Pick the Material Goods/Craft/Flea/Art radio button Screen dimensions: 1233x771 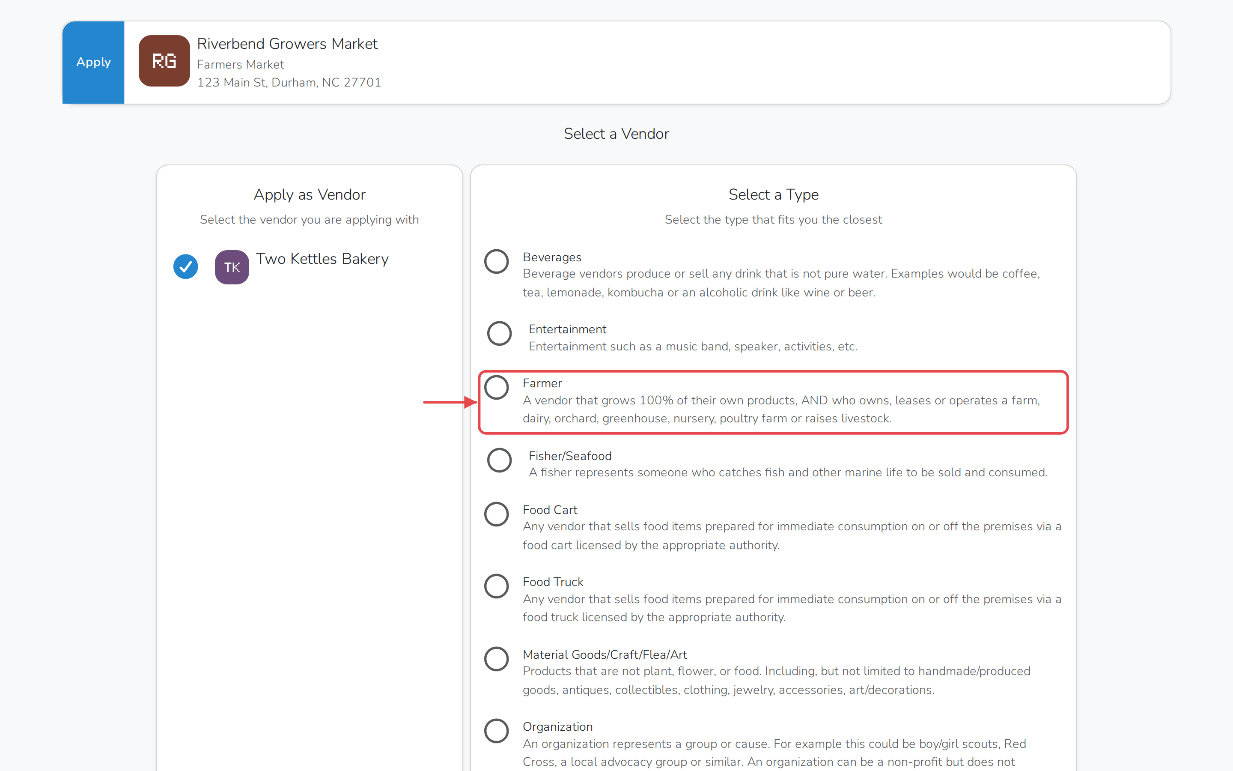pos(496,659)
